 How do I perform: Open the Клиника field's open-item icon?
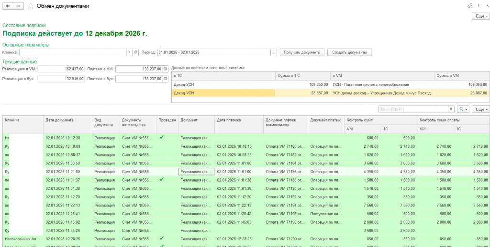click(x=135, y=52)
